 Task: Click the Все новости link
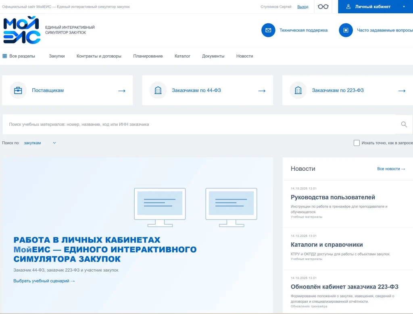[x=391, y=169]
